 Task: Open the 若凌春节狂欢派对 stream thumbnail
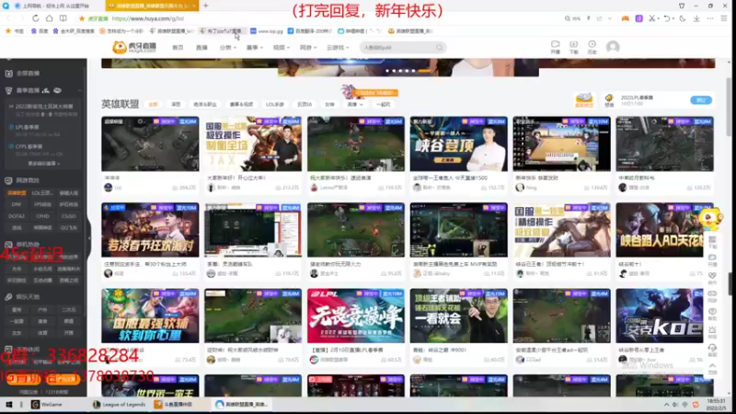click(x=150, y=229)
